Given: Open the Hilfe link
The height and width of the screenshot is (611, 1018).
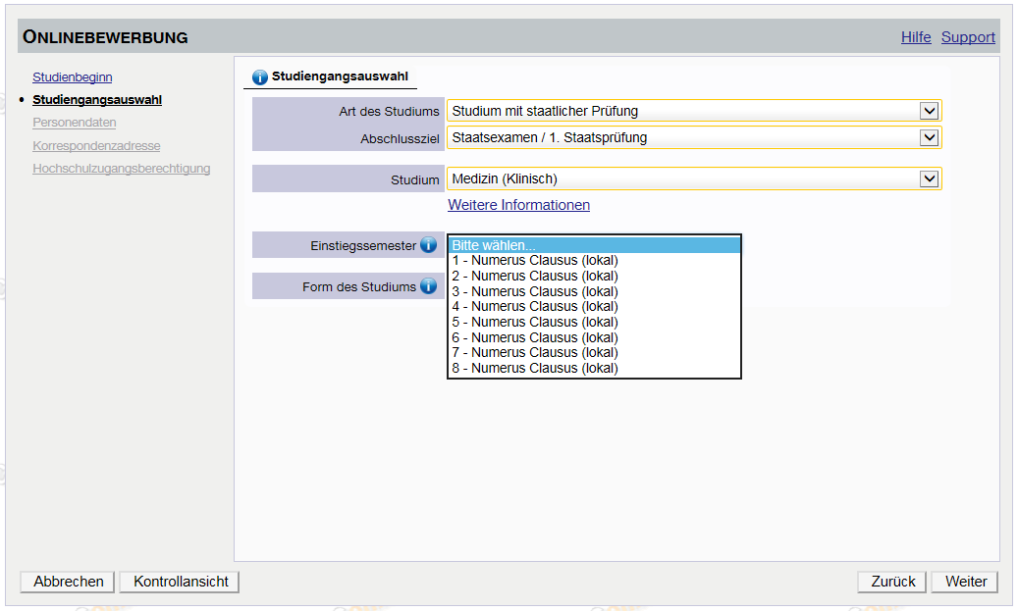Looking at the screenshot, I should pos(916,37).
